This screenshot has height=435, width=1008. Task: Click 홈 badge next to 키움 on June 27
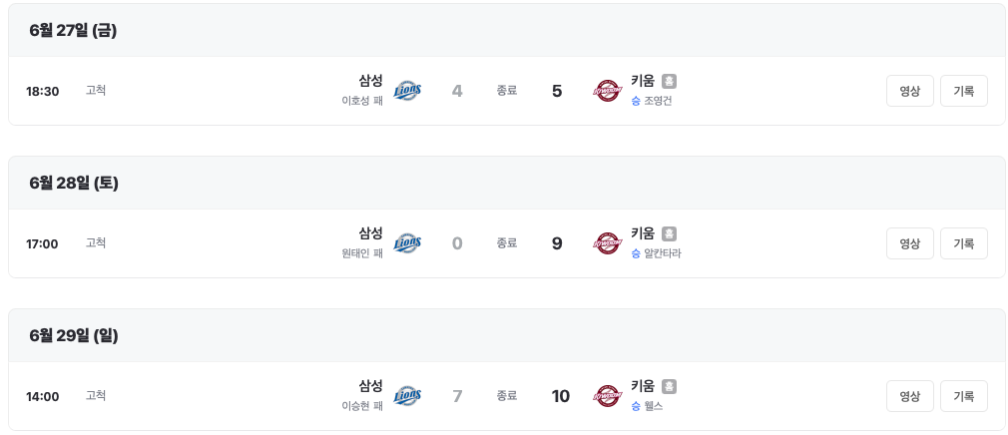[670, 81]
